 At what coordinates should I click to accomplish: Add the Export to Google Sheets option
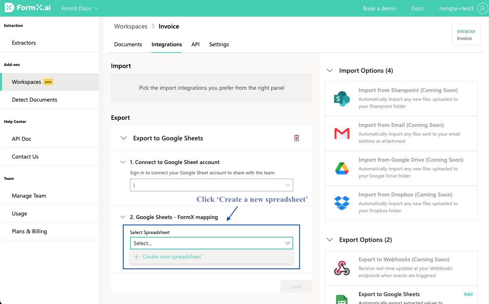(x=468, y=294)
